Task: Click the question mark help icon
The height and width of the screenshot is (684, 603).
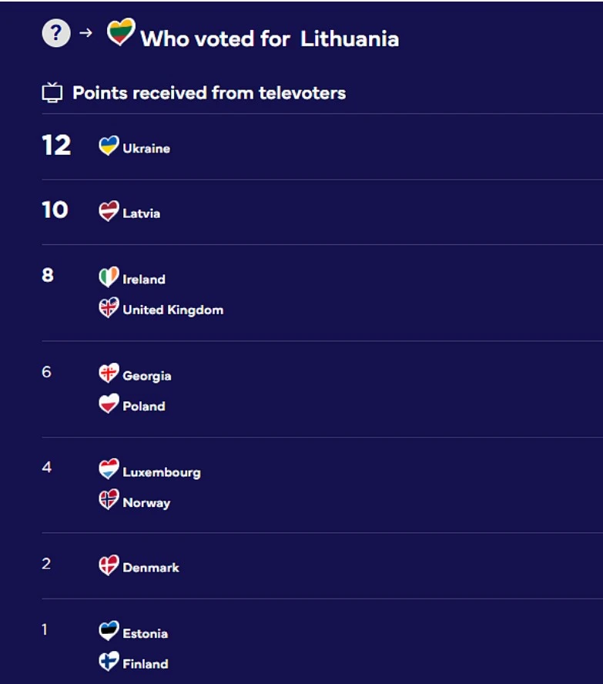Action: pos(56,33)
